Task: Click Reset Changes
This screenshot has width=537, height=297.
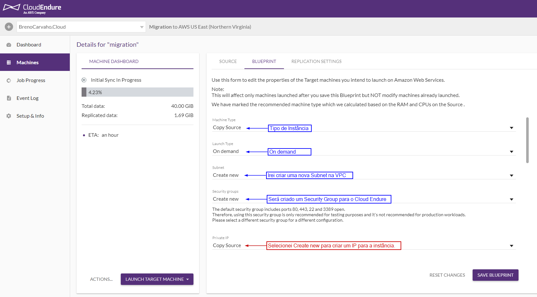Action: [447, 275]
